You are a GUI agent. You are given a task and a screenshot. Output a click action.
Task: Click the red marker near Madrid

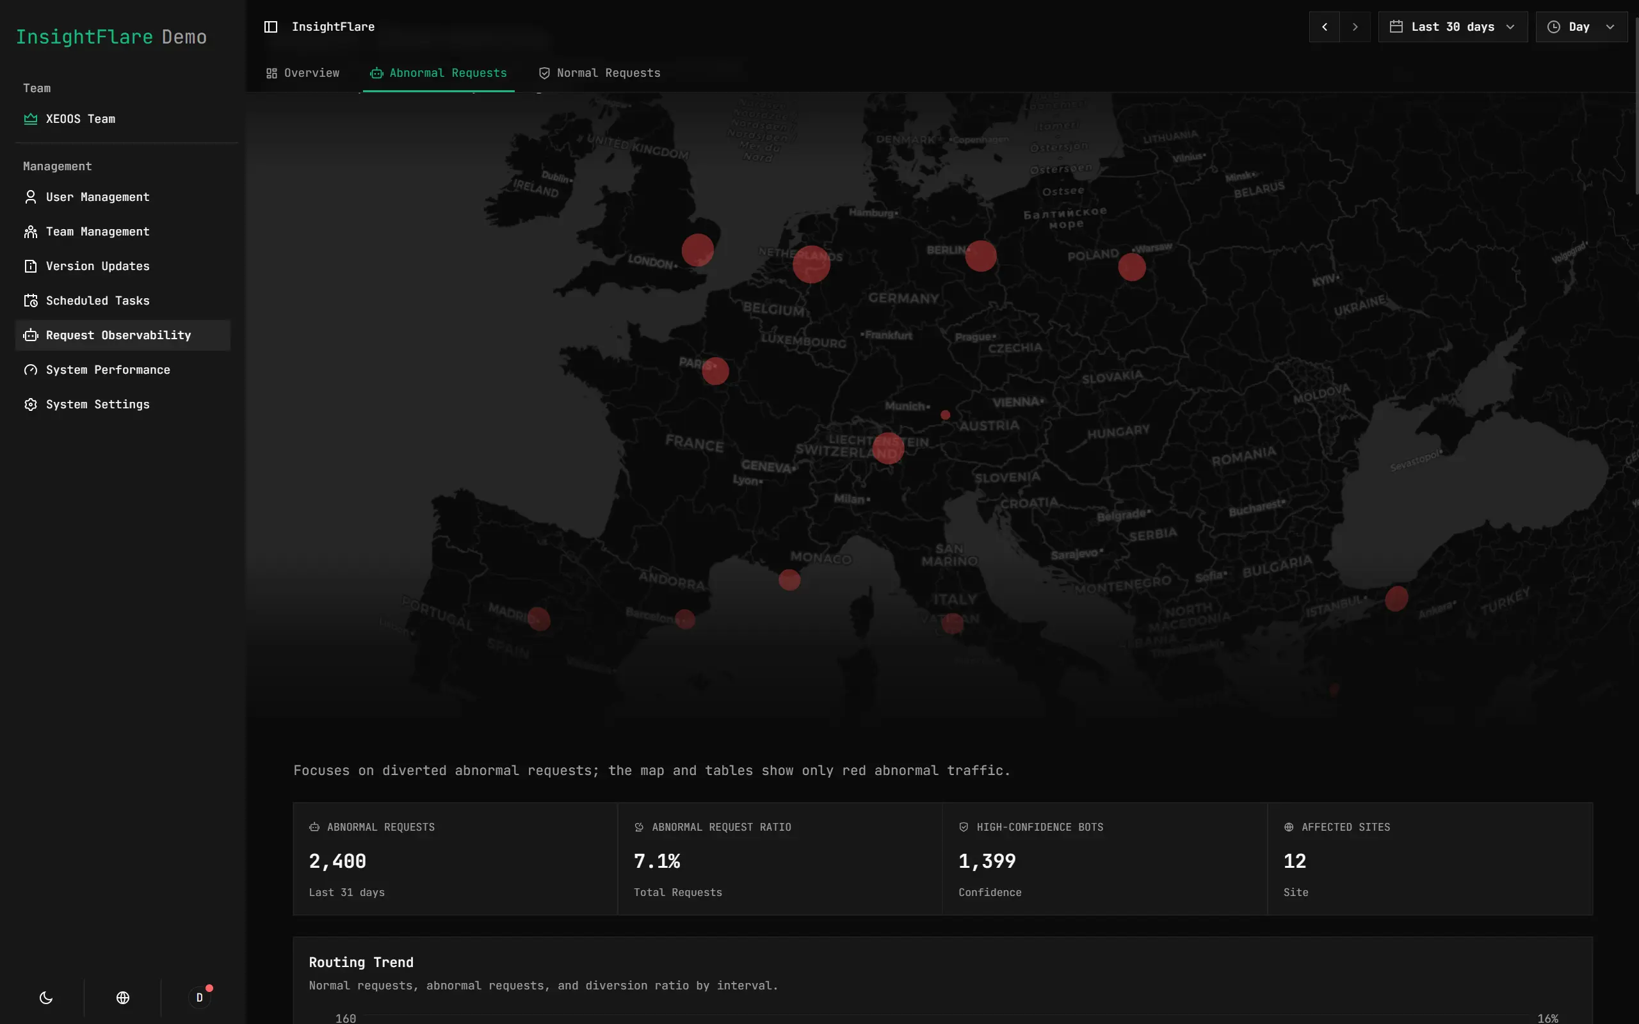[538, 619]
